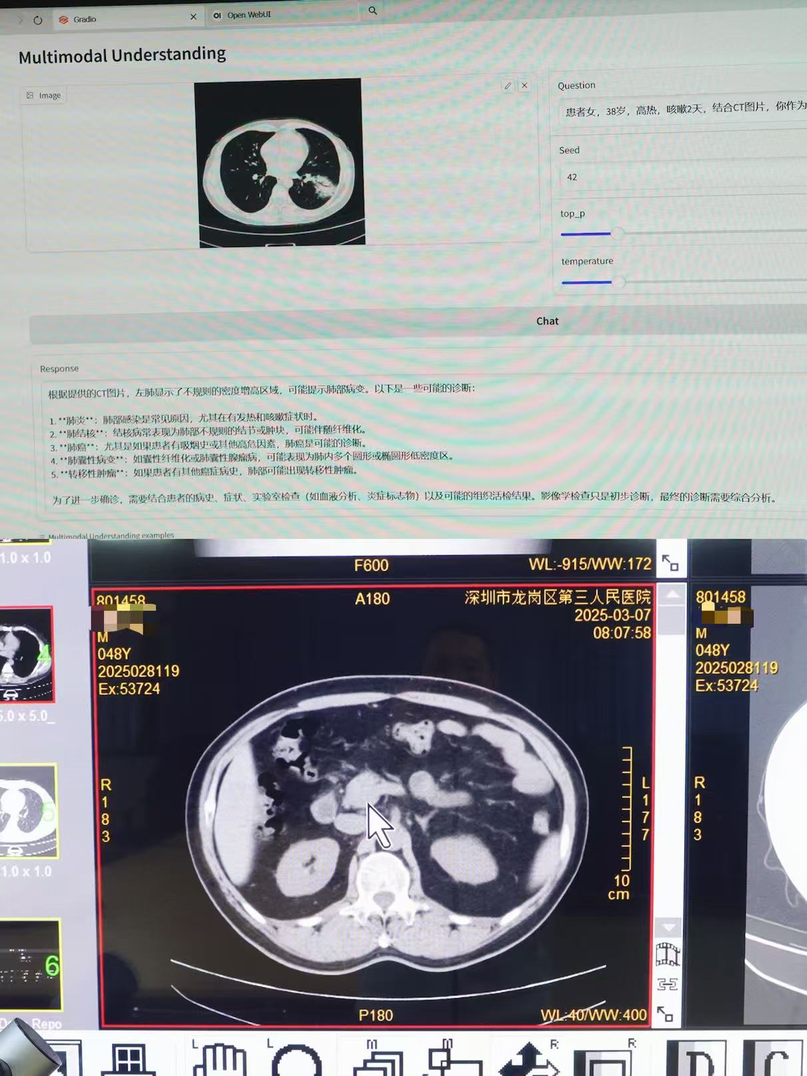The height and width of the screenshot is (1076, 807).
Task: Click the magnifier search icon beside the tabs
Action: [373, 11]
